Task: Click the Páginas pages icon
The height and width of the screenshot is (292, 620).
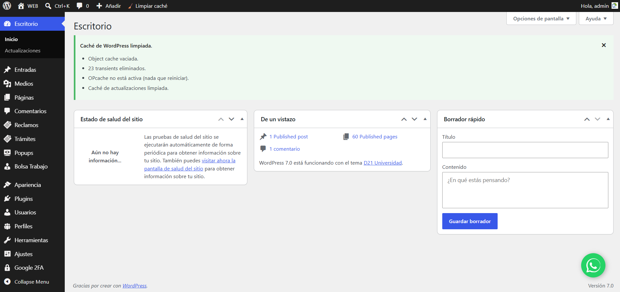Action: 7,98
